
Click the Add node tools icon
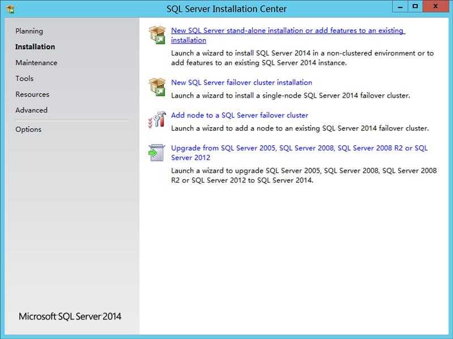157,120
